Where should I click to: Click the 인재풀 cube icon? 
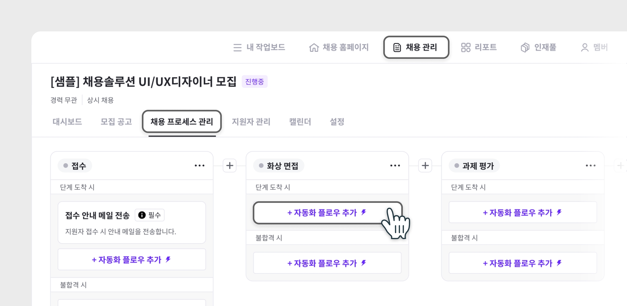click(525, 47)
